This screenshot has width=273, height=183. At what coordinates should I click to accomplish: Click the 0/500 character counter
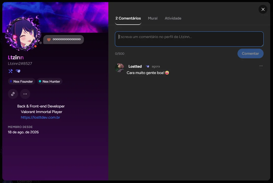120,53
